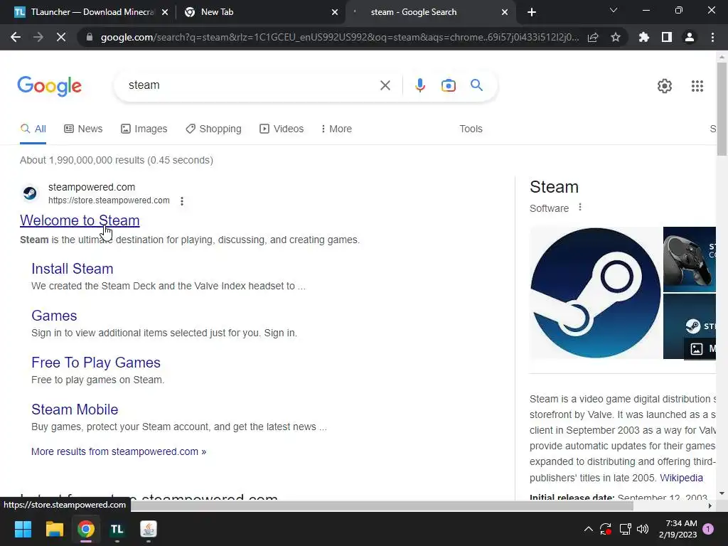Open the Chrome profile avatar
Image resolution: width=728 pixels, height=546 pixels.
(690, 37)
